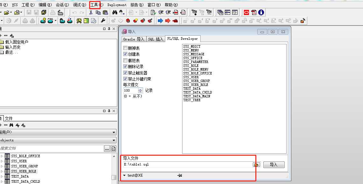Toggle the 截短表 checkbox

click(125, 60)
